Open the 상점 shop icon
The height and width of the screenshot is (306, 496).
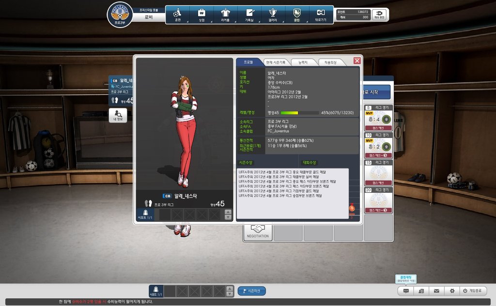point(202,15)
